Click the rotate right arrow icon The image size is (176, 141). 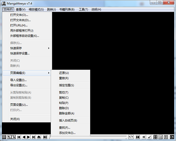point(14,137)
